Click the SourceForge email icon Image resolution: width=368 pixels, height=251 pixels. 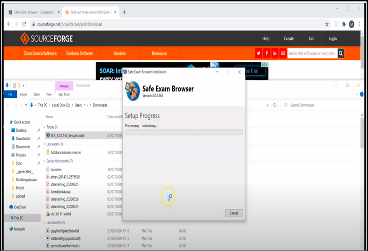pyautogui.click(x=283, y=53)
